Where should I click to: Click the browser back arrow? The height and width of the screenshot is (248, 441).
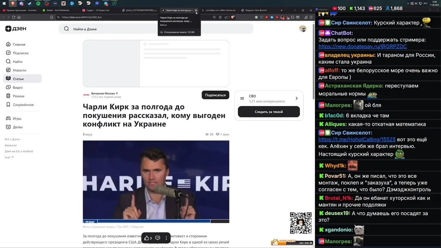pos(3,17)
